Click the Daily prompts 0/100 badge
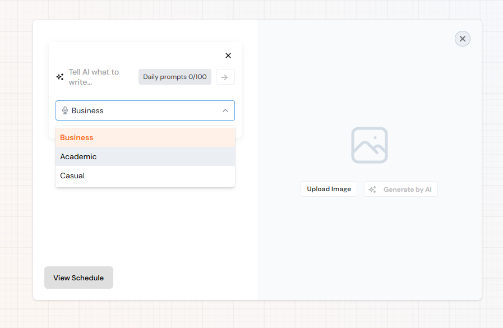This screenshot has height=328, width=503. coord(174,77)
